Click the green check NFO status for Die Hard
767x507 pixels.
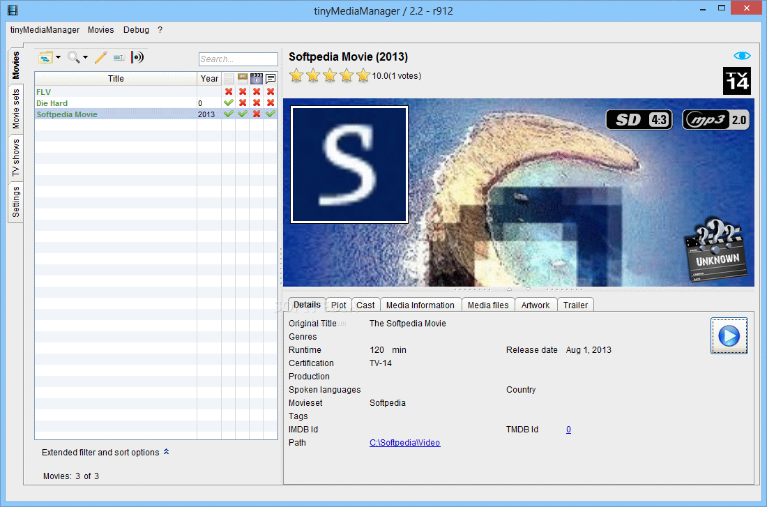pos(229,103)
